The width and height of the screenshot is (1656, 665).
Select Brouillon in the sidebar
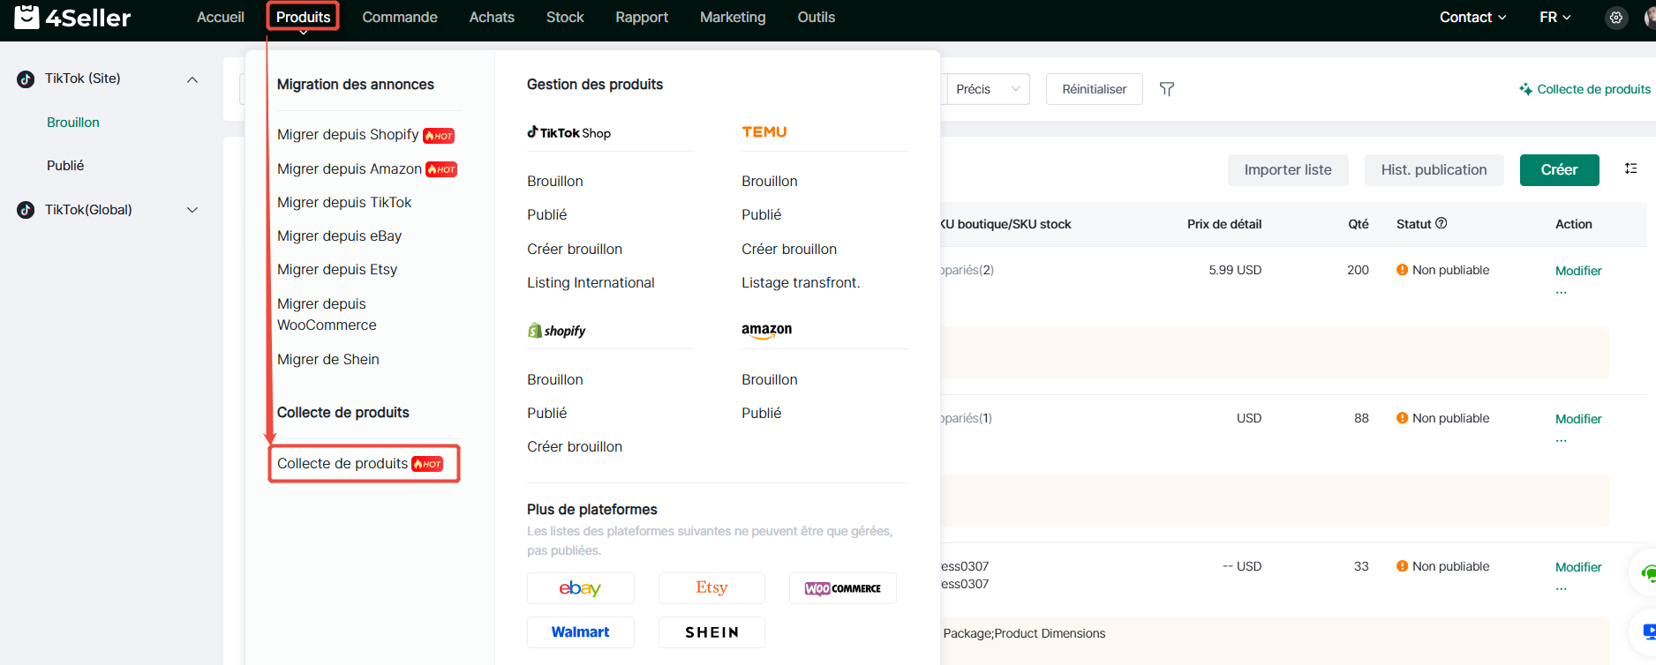pyautogui.click(x=73, y=123)
